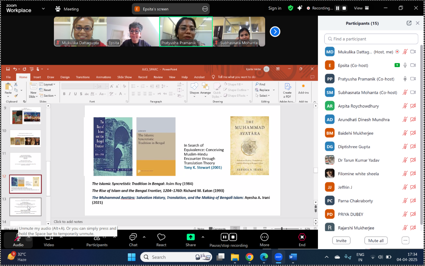Click the red End meeting icon
Viewport: 425px width, 266px height.
(302, 237)
